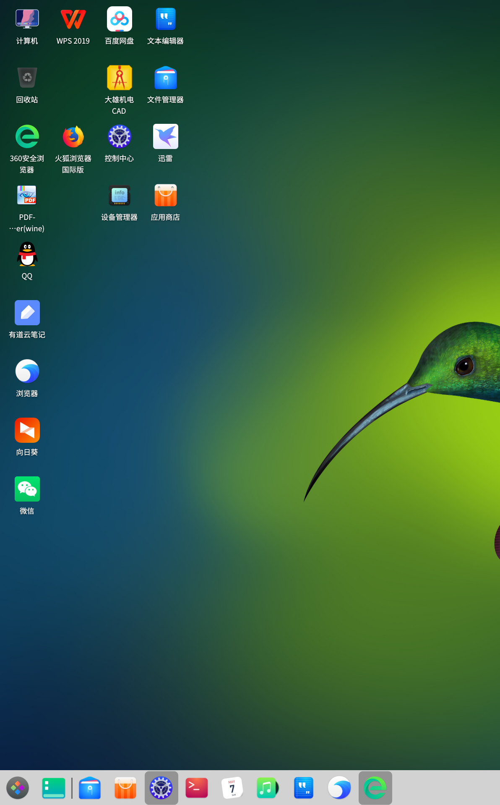Launch the music player from the dock
Screen dimensions: 500x805
tap(268, 788)
